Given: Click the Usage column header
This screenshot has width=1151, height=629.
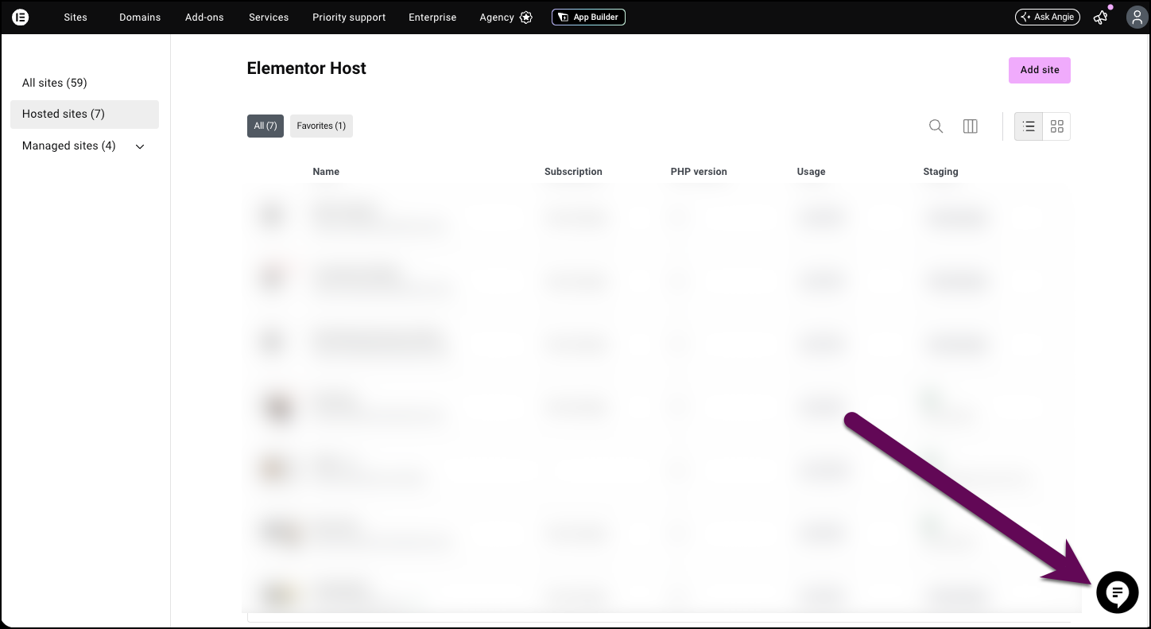Looking at the screenshot, I should 811,172.
